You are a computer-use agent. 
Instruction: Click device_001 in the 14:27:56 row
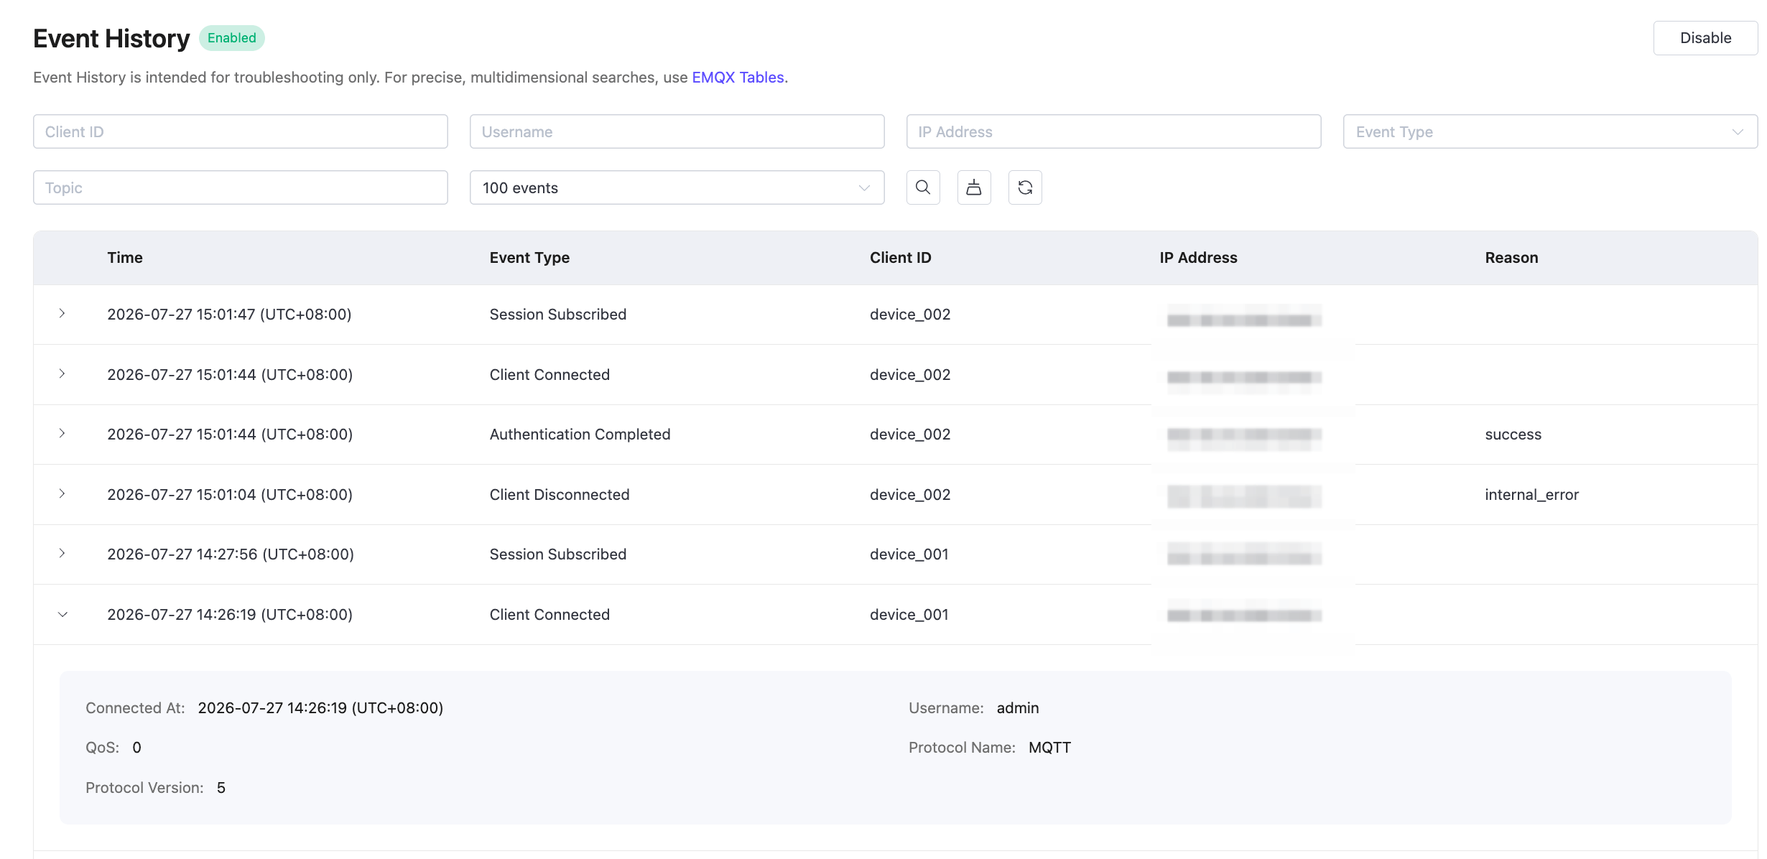pos(909,554)
